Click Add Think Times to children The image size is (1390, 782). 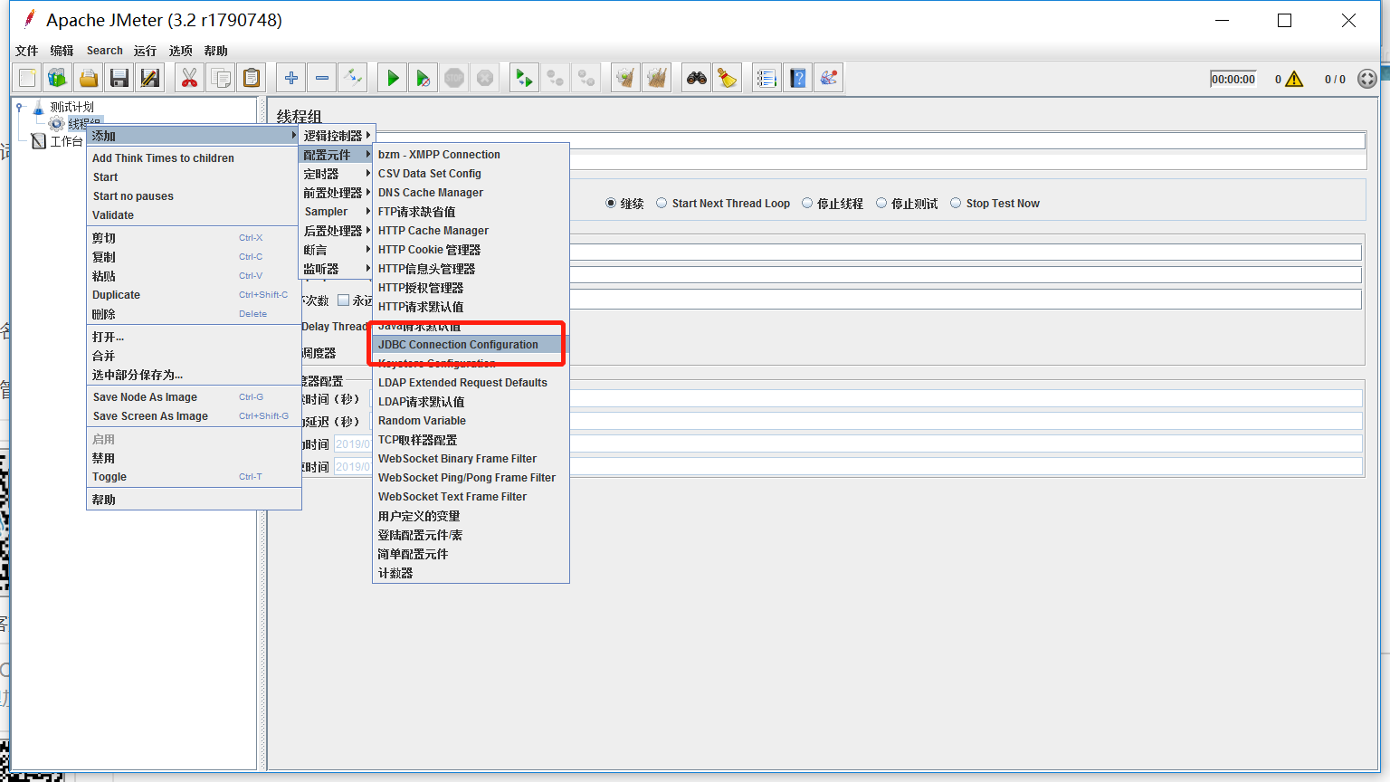(194, 158)
